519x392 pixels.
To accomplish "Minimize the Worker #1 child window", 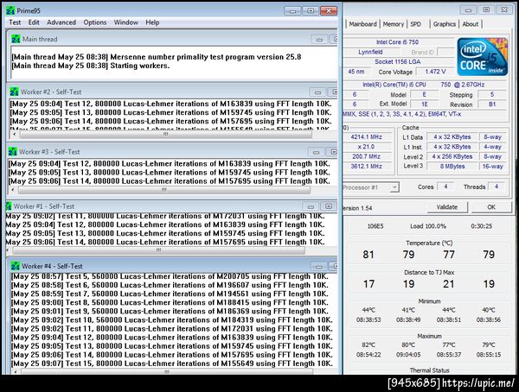I will coord(311,206).
